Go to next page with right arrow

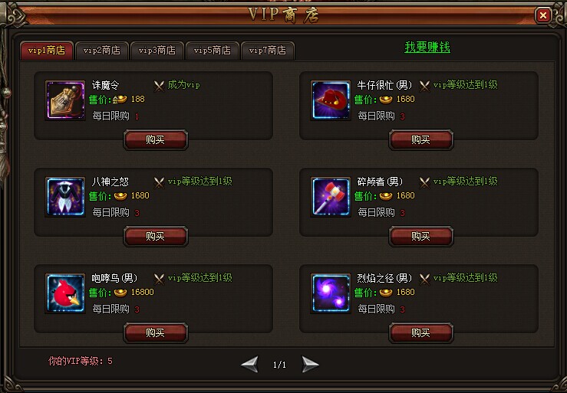310,364
